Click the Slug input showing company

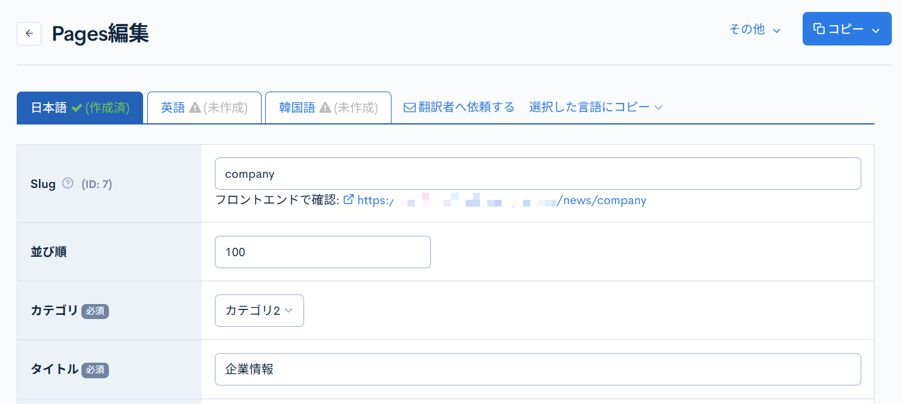click(x=537, y=174)
